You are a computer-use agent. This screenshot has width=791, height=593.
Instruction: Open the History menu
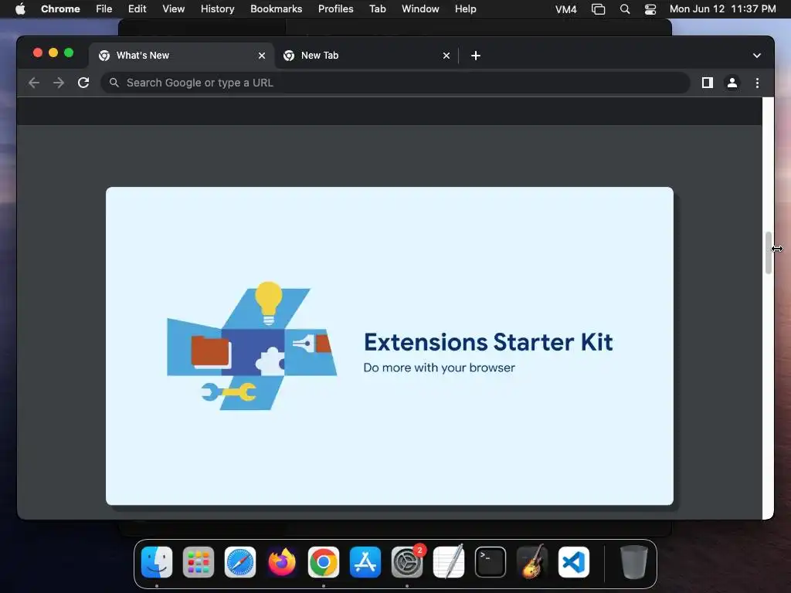(217, 8)
